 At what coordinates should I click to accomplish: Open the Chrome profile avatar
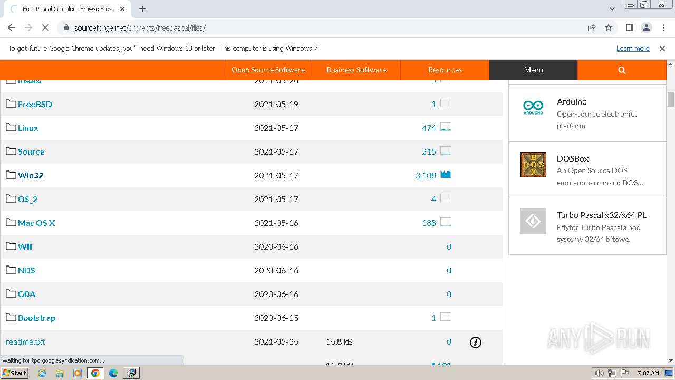coord(646,27)
